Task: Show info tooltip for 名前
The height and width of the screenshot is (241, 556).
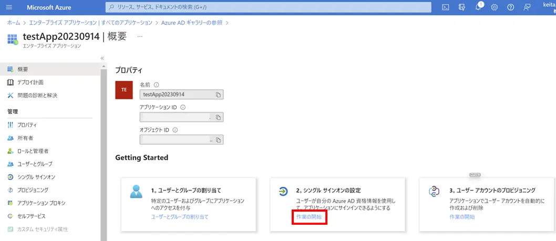Action: [157, 85]
